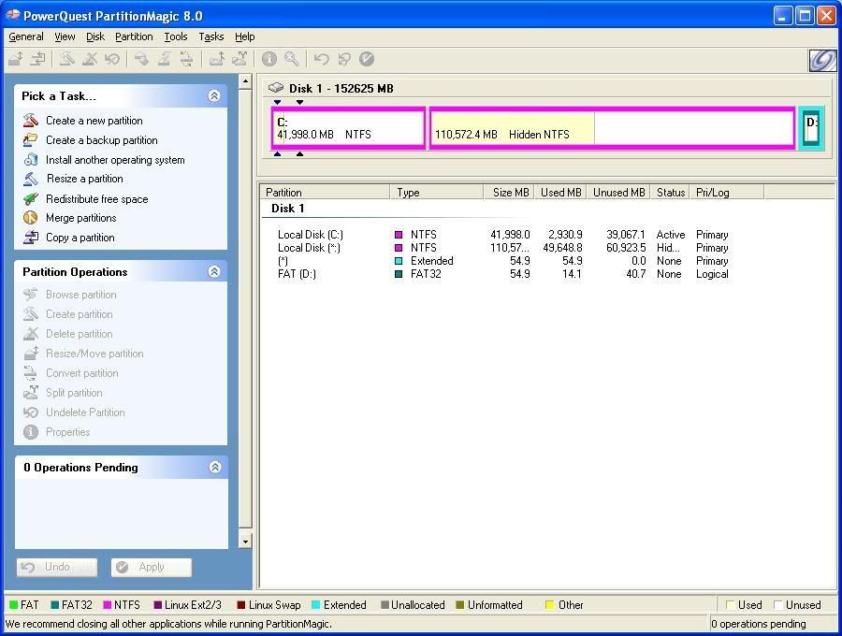Collapse the Pick a Task panel
The image size is (842, 636).
click(214, 95)
